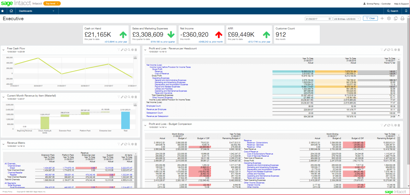Screen dimensions: 410x195
Task: Open Help & Support
Action: click(401, 4)
